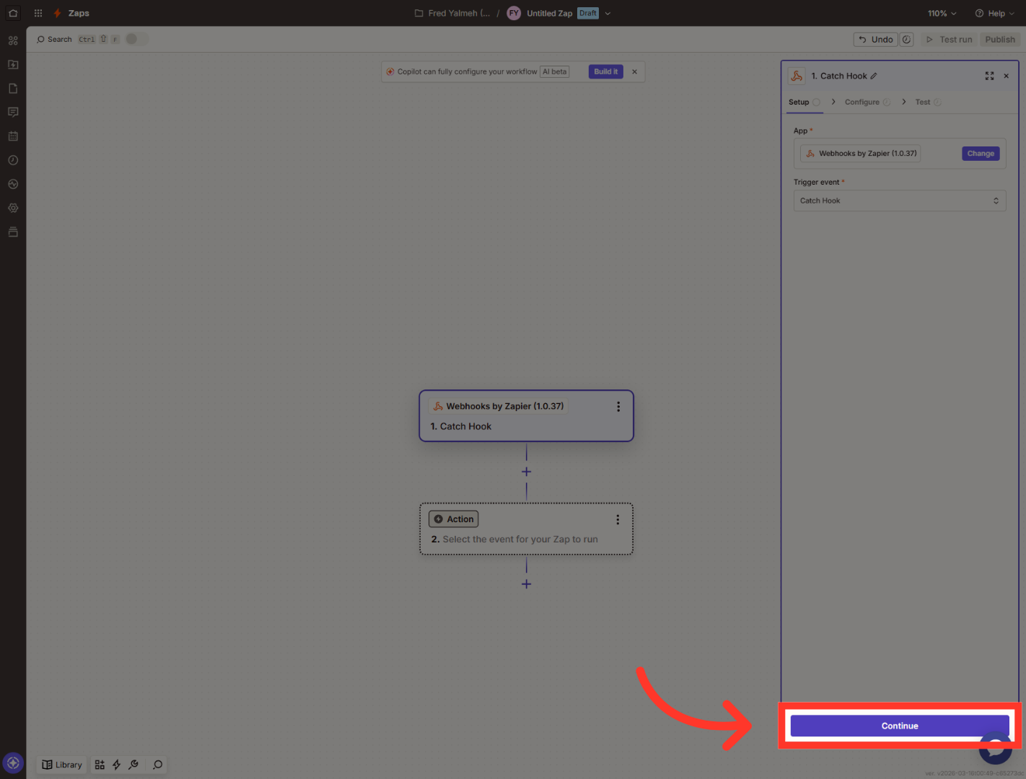Click Build it in the Copilot banner
Screen dimensions: 1026x779
point(605,71)
